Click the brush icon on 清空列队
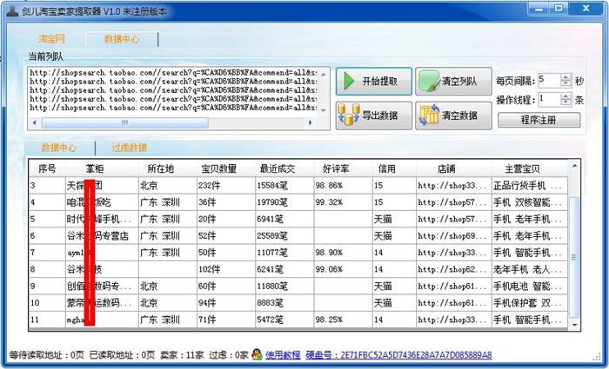This screenshot has width=609, height=369. (430, 81)
